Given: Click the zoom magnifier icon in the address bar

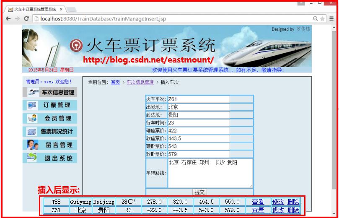Looking at the screenshot, I should point(316,18).
